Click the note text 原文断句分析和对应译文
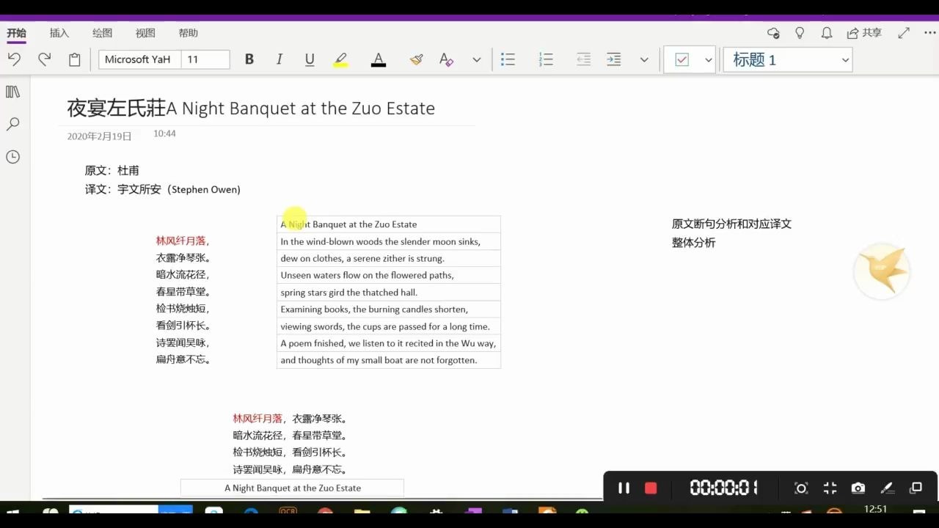 click(x=731, y=224)
